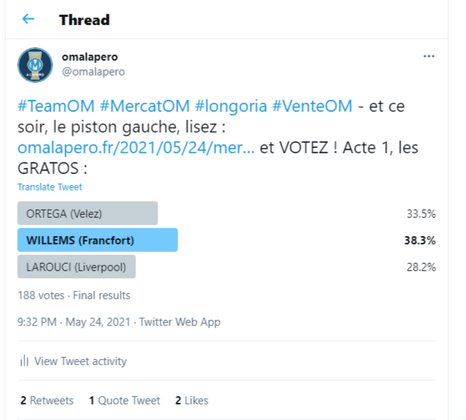Open View Tweet activity
Viewport: 466px width, 420px height.
(80, 361)
